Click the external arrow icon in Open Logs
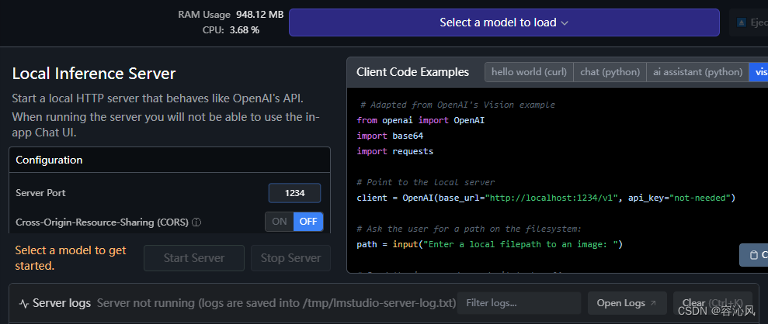Image resolution: width=768 pixels, height=324 pixels. [652, 304]
